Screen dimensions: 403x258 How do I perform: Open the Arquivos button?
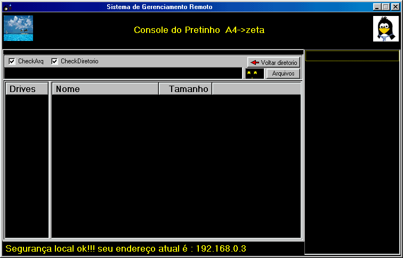click(x=283, y=73)
